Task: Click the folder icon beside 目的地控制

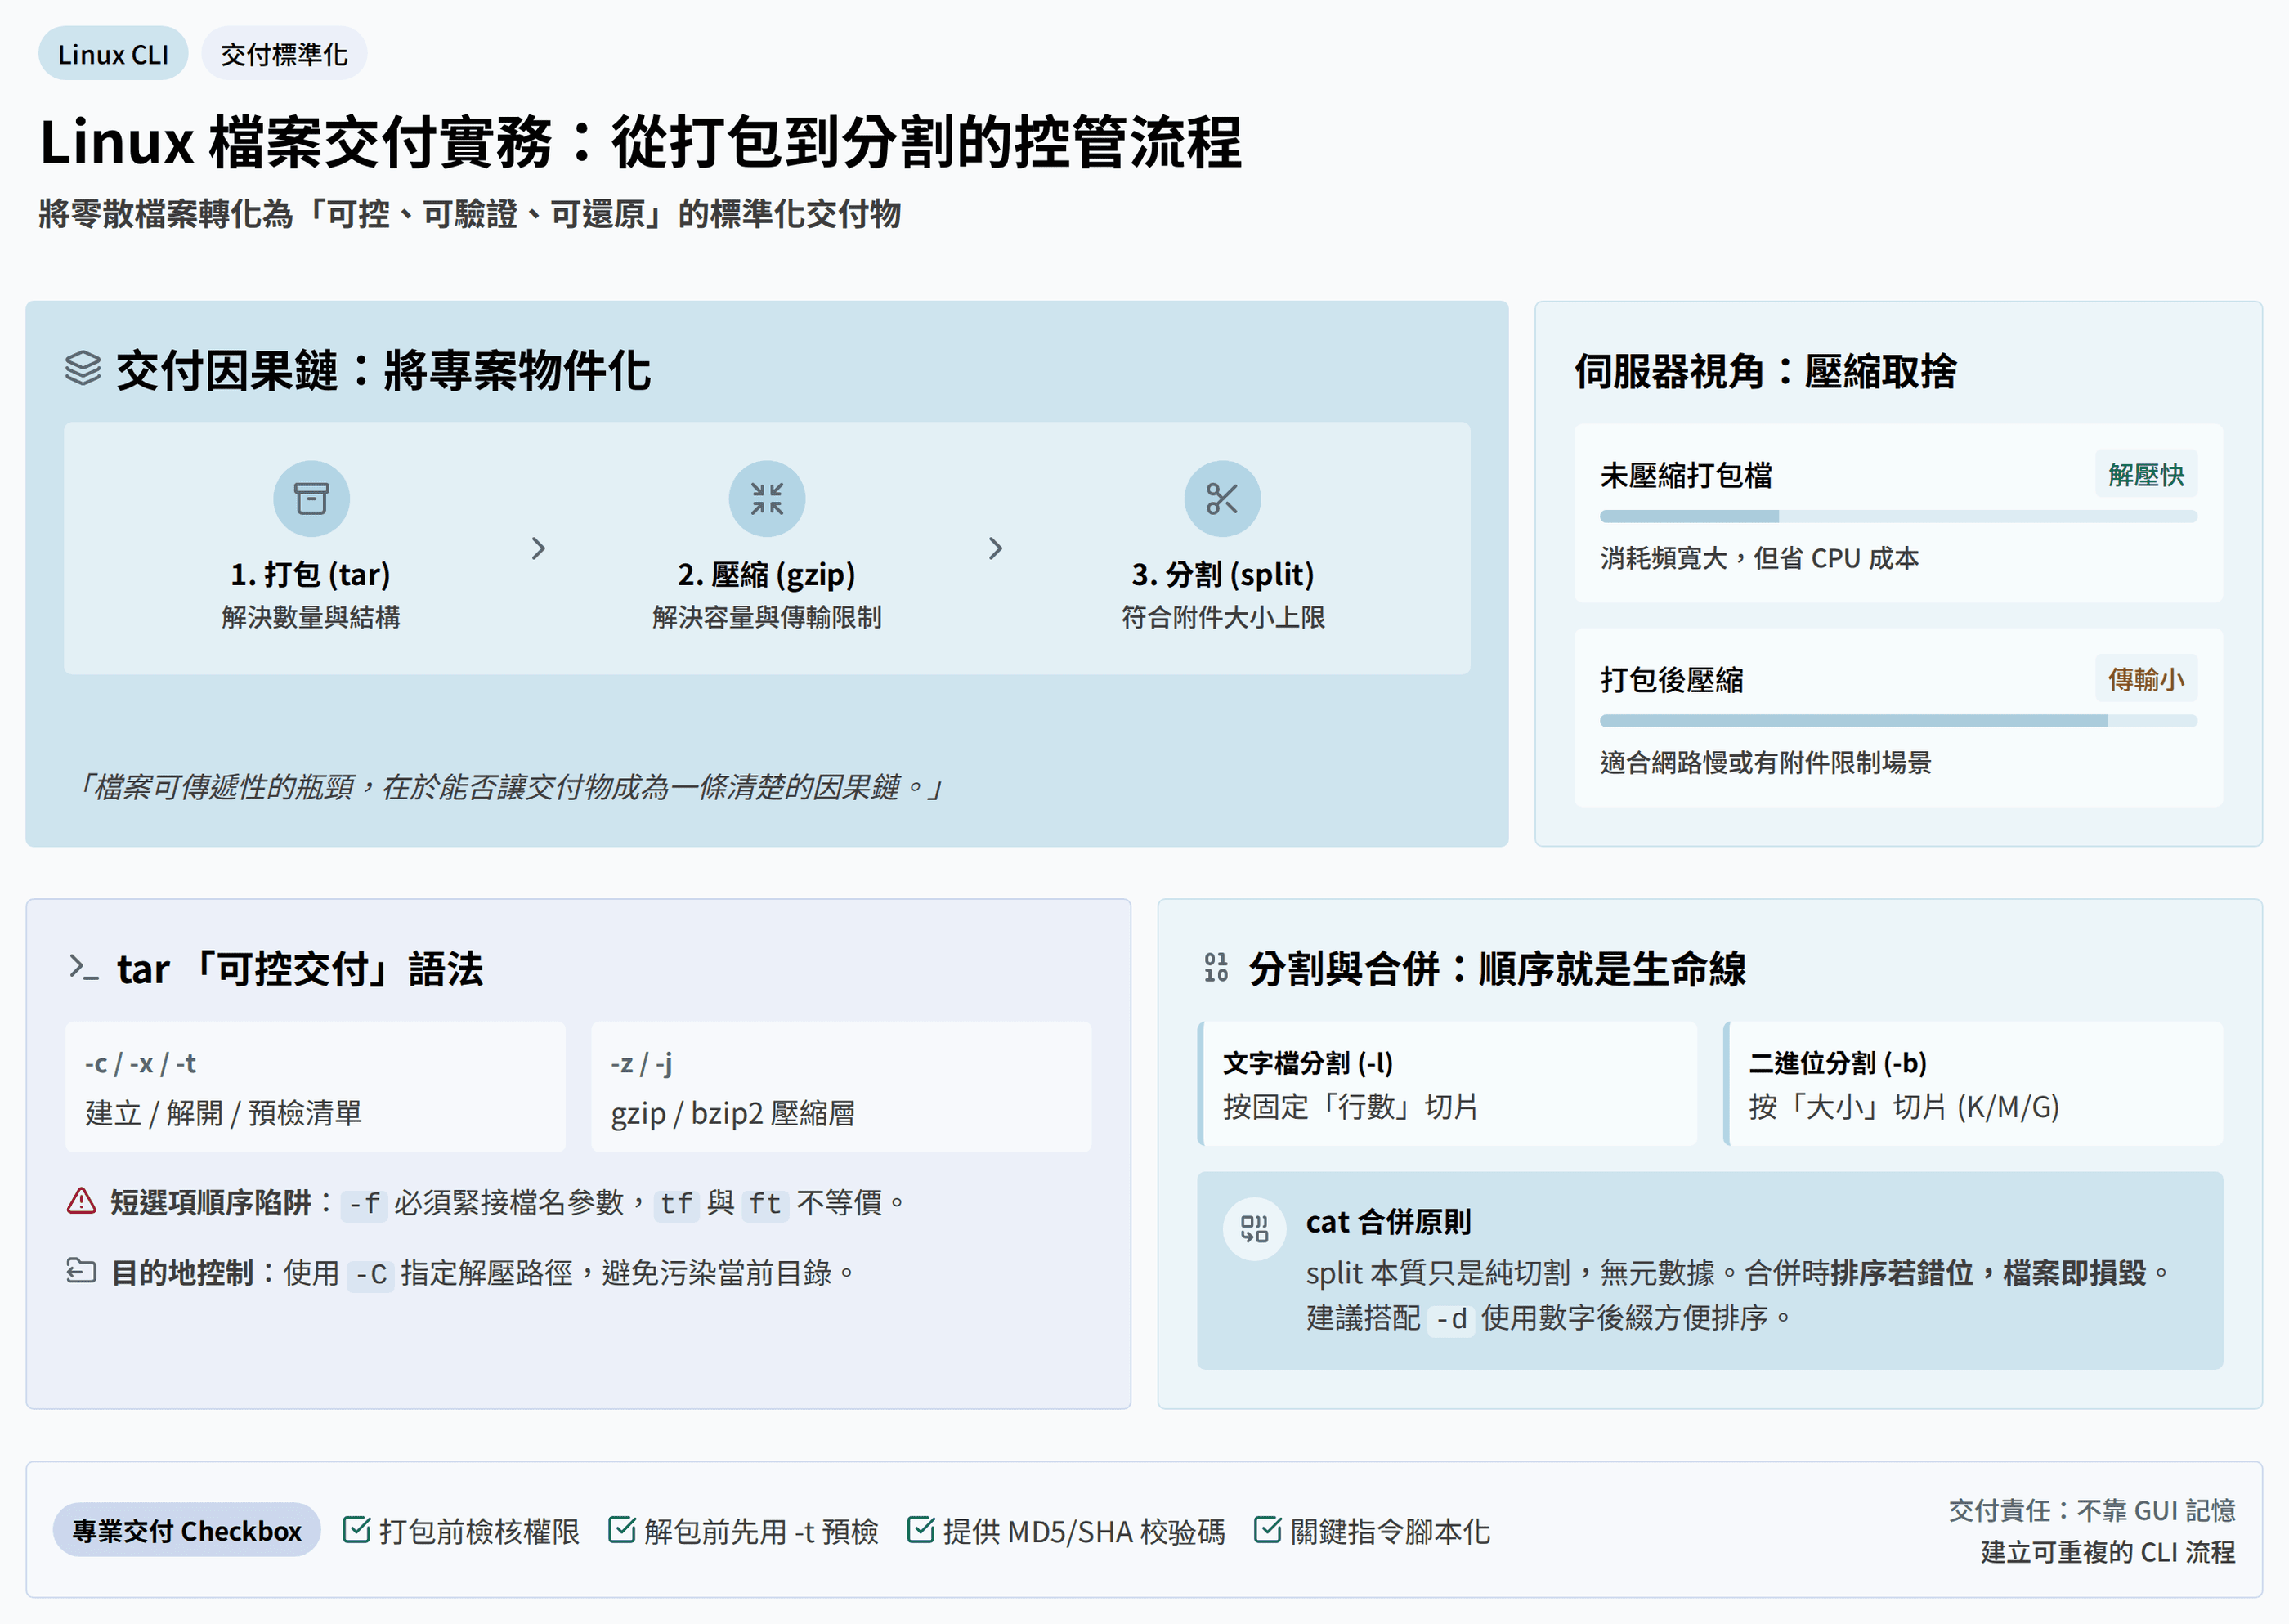Action: coord(81,1271)
